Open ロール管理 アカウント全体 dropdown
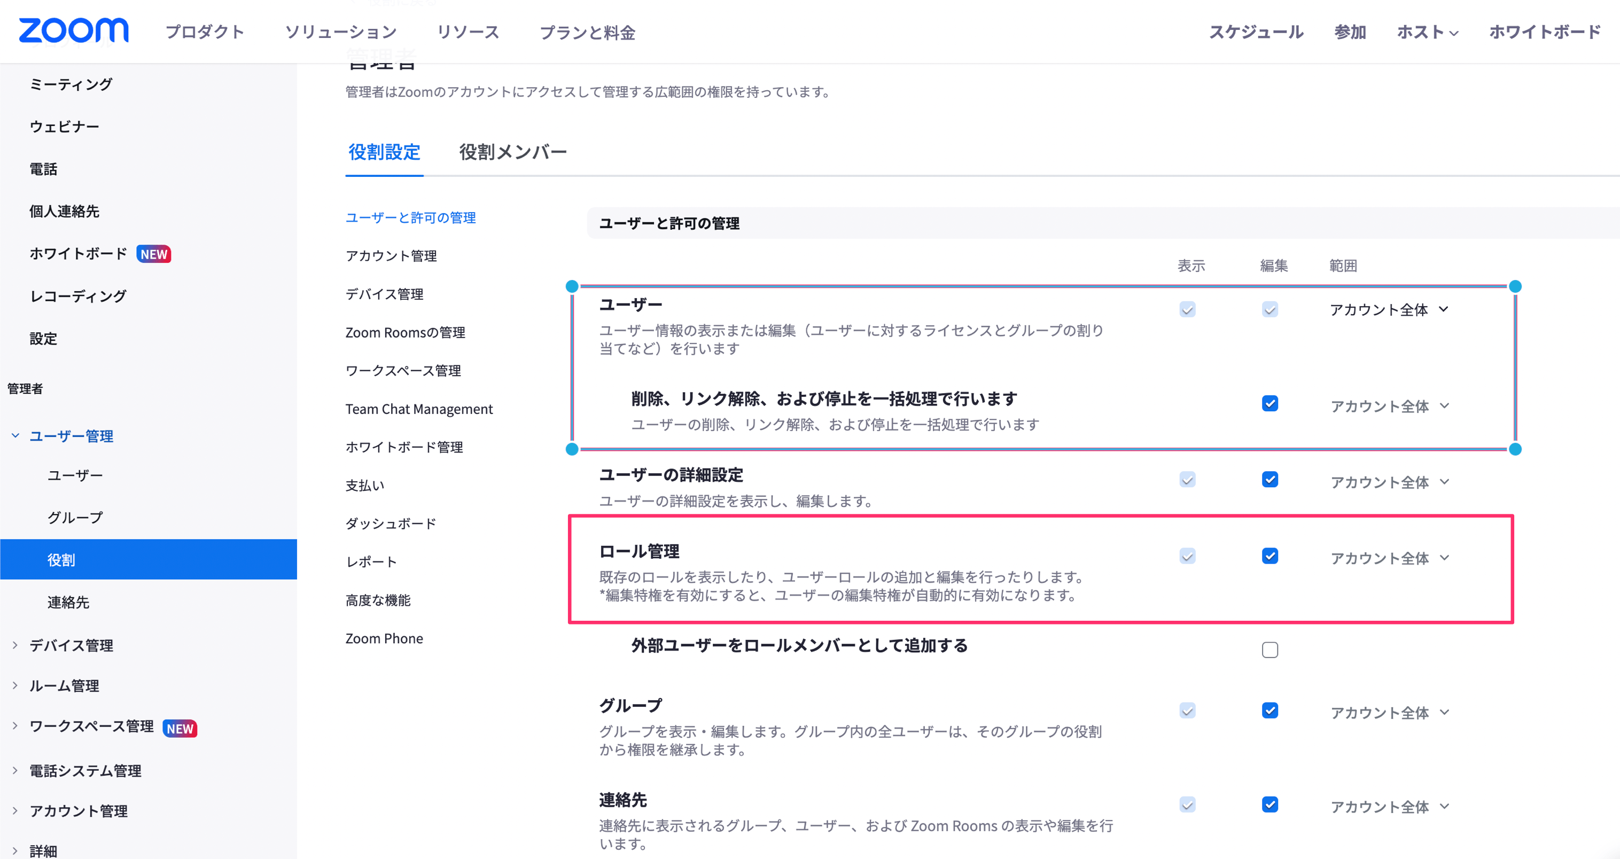 point(1389,558)
